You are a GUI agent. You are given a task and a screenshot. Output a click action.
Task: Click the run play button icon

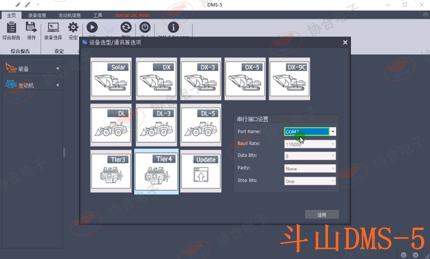92,27
